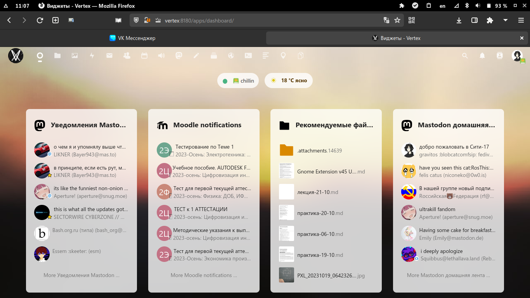Click the More Moodle notifications link
This screenshot has height=298, width=530.
(204, 275)
